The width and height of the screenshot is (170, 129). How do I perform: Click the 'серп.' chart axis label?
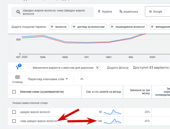(109, 57)
